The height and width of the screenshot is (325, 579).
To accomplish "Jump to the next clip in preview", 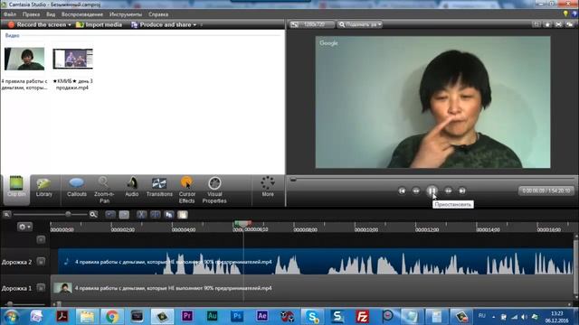I will tap(462, 190).
